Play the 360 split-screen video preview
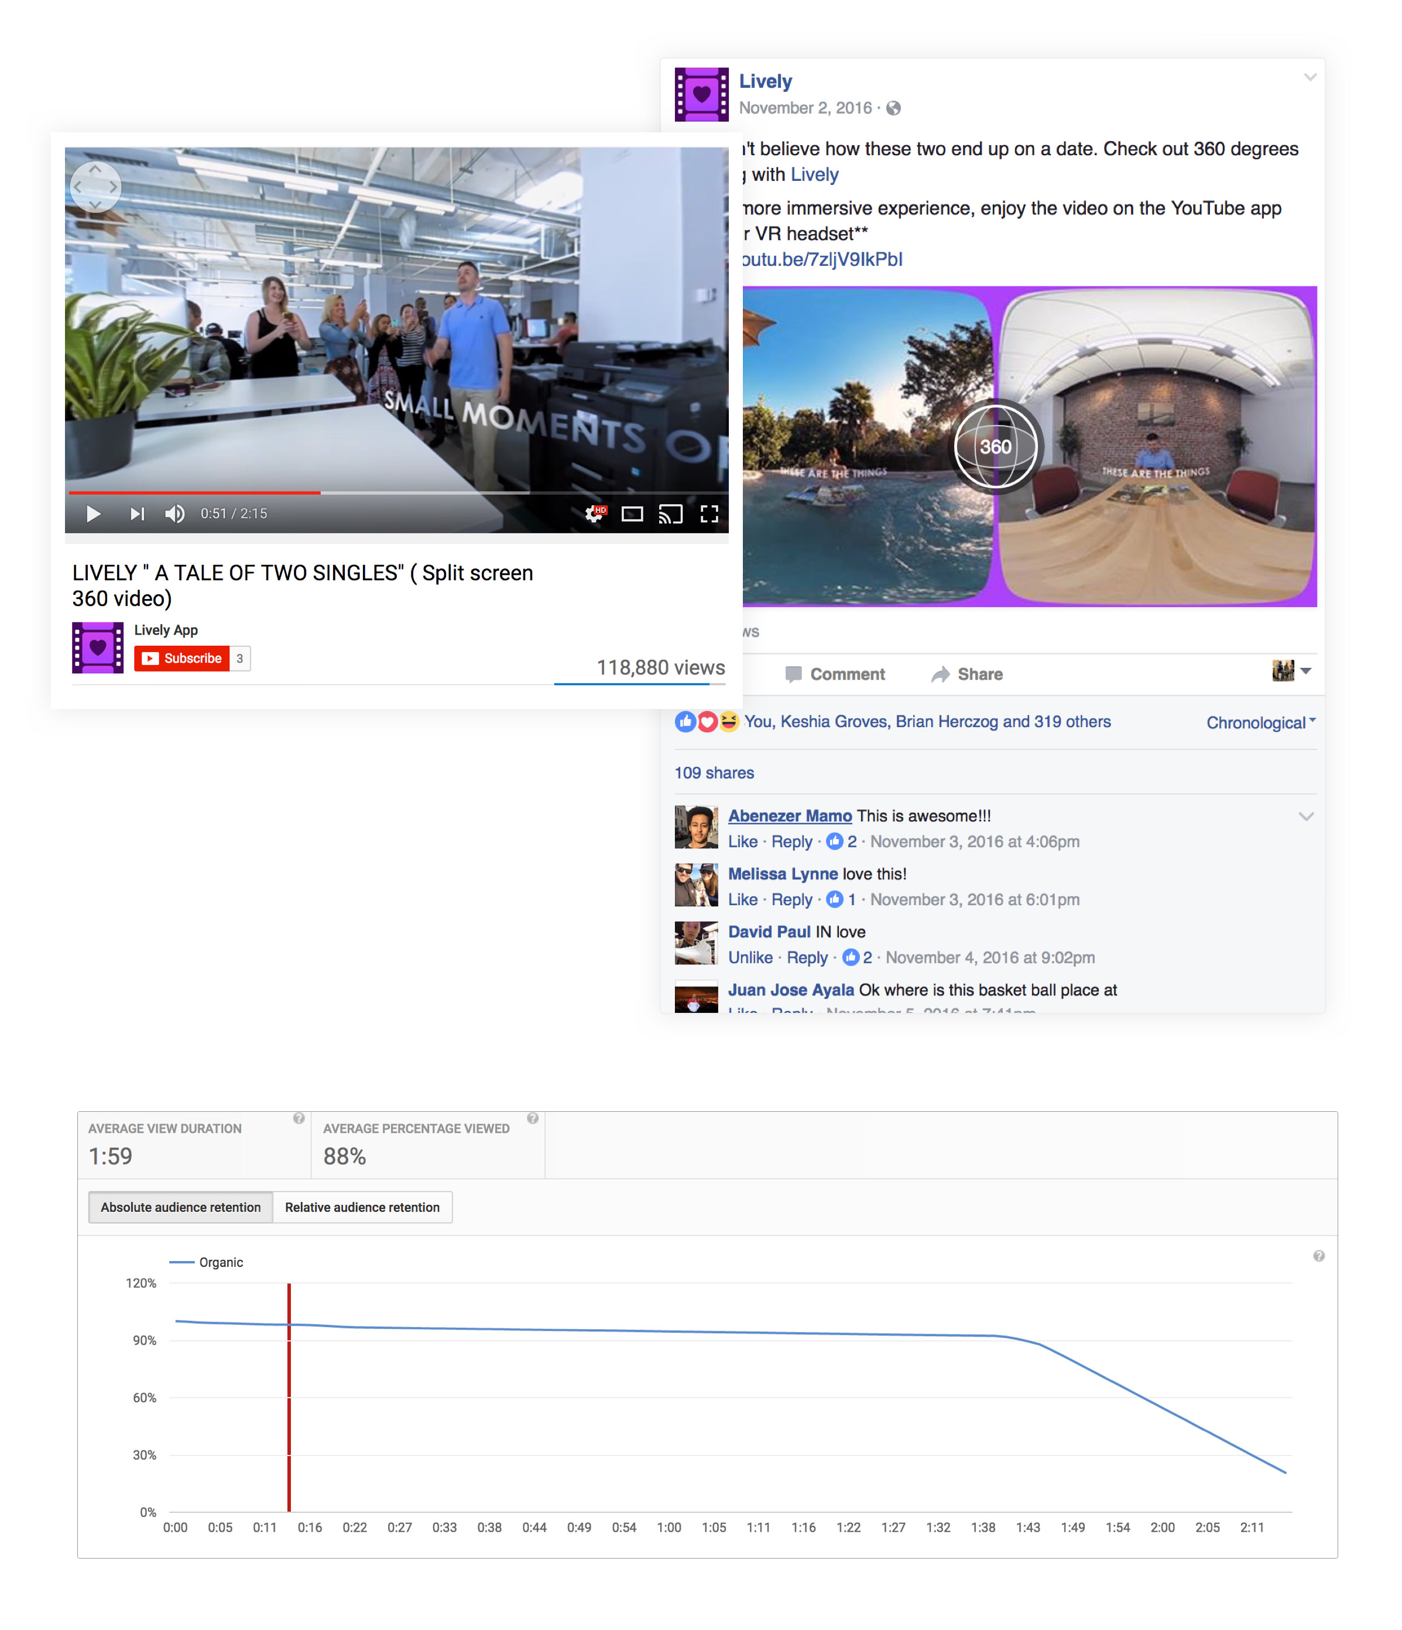The height and width of the screenshot is (1630, 1402). (x=1030, y=447)
